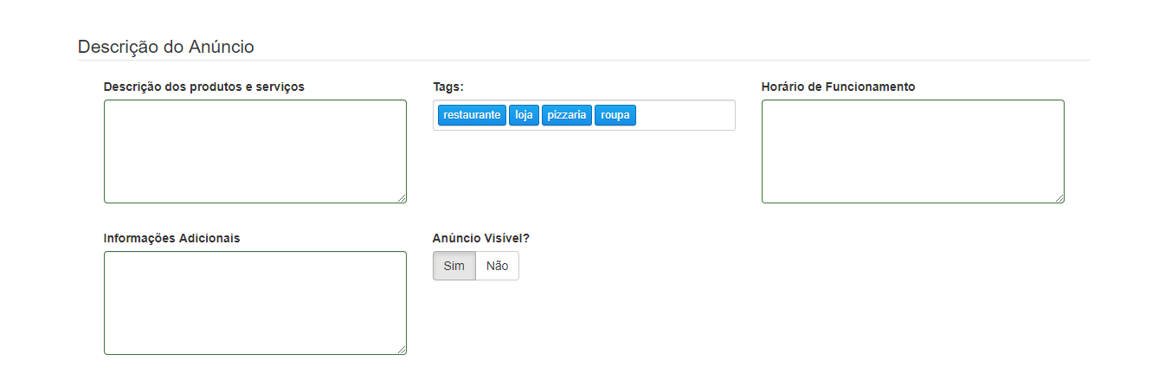Select the restaurante tag
The height and width of the screenshot is (380, 1165).
472,115
